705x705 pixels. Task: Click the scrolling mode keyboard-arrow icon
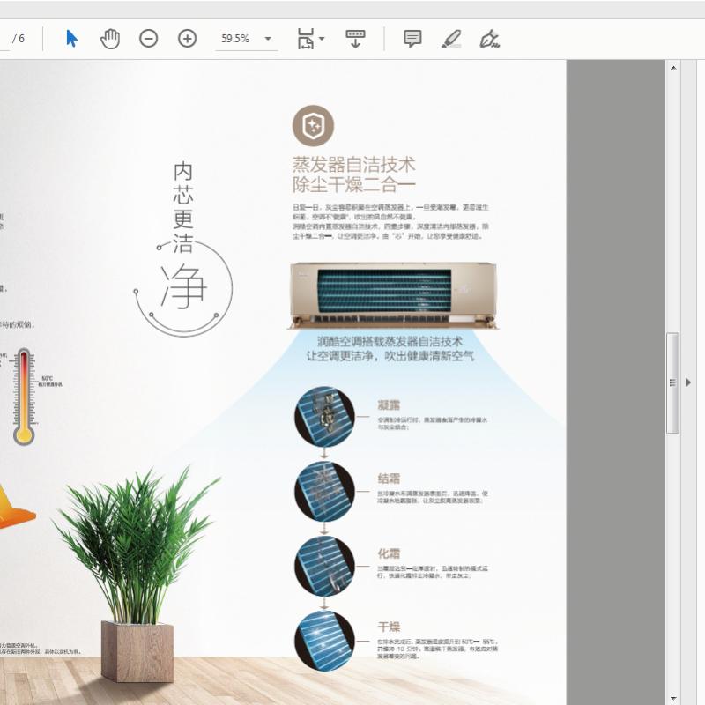pos(355,39)
